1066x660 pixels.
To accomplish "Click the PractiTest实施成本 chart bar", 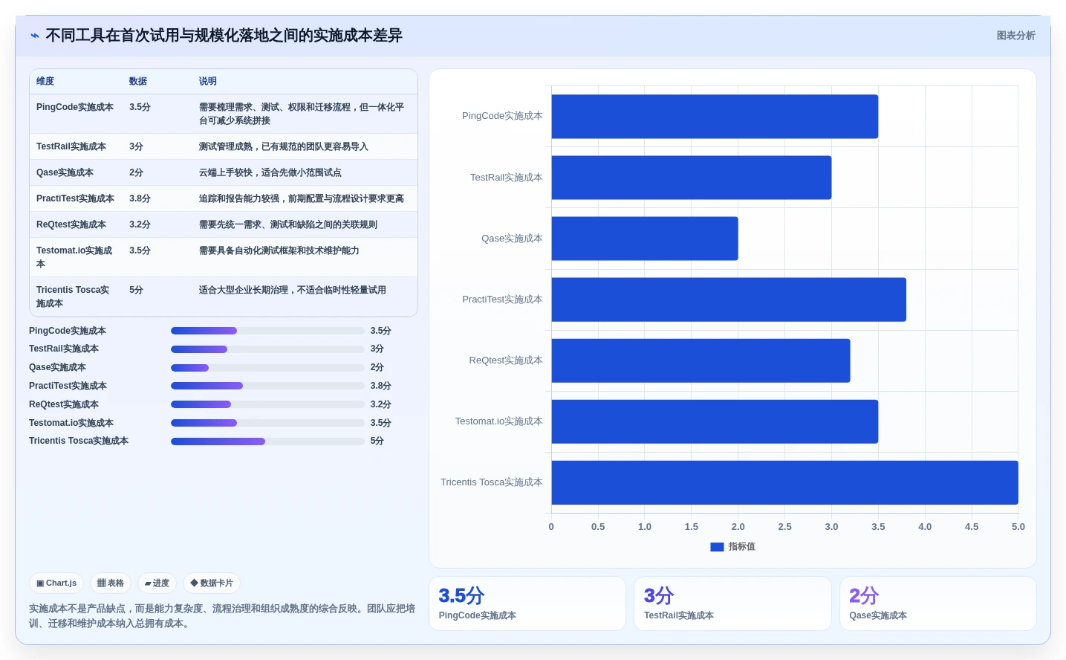I will pyautogui.click(x=729, y=300).
